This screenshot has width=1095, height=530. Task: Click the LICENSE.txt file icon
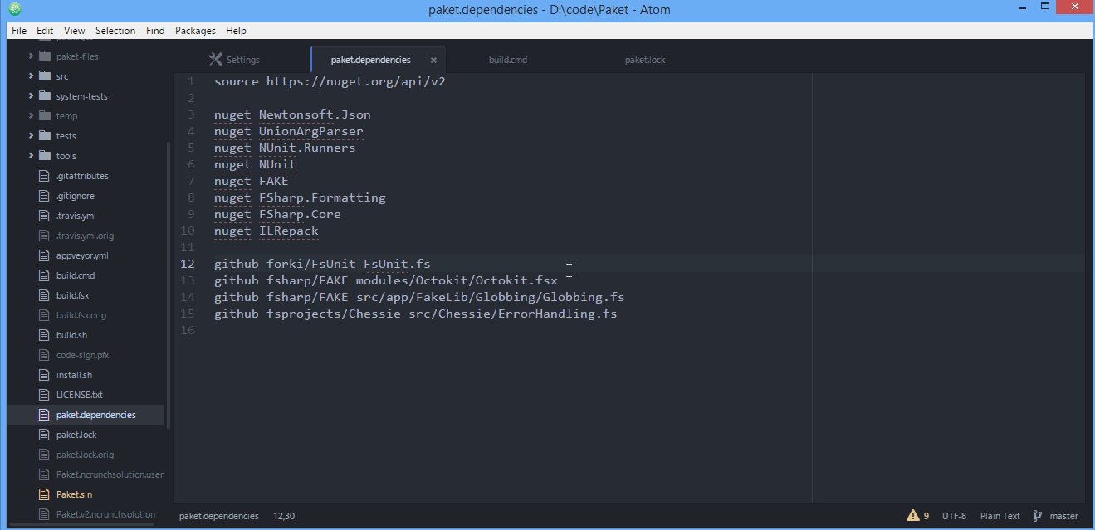coord(45,395)
